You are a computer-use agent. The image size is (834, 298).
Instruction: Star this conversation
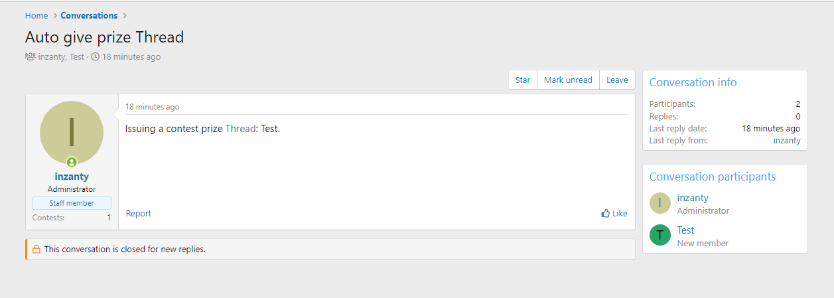tap(523, 80)
